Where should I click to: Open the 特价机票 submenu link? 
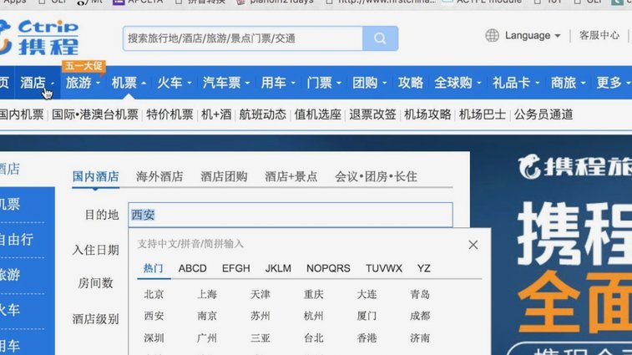(169, 114)
